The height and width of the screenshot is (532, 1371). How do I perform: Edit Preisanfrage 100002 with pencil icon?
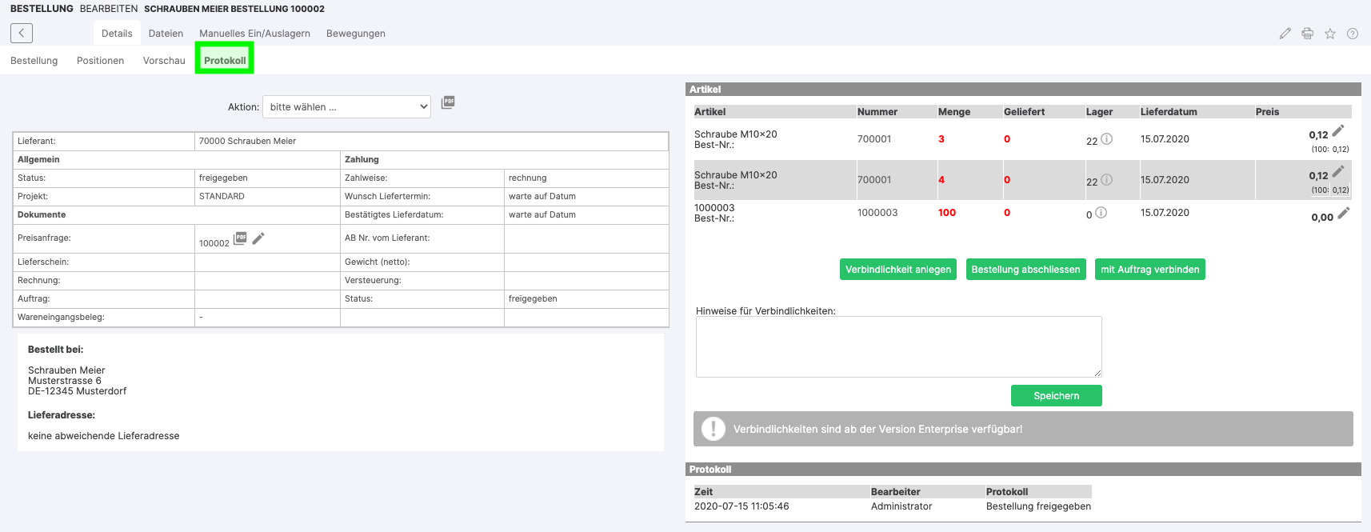[x=258, y=238]
